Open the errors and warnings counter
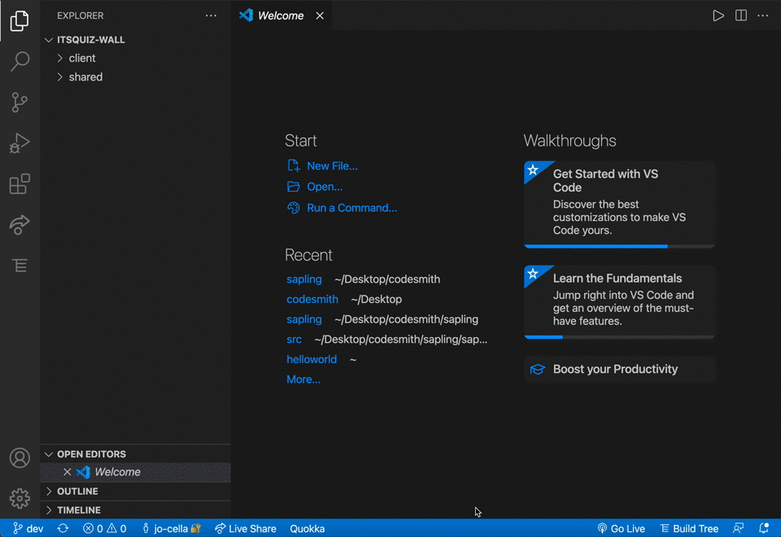Screen dimensions: 781x537 (105, 529)
